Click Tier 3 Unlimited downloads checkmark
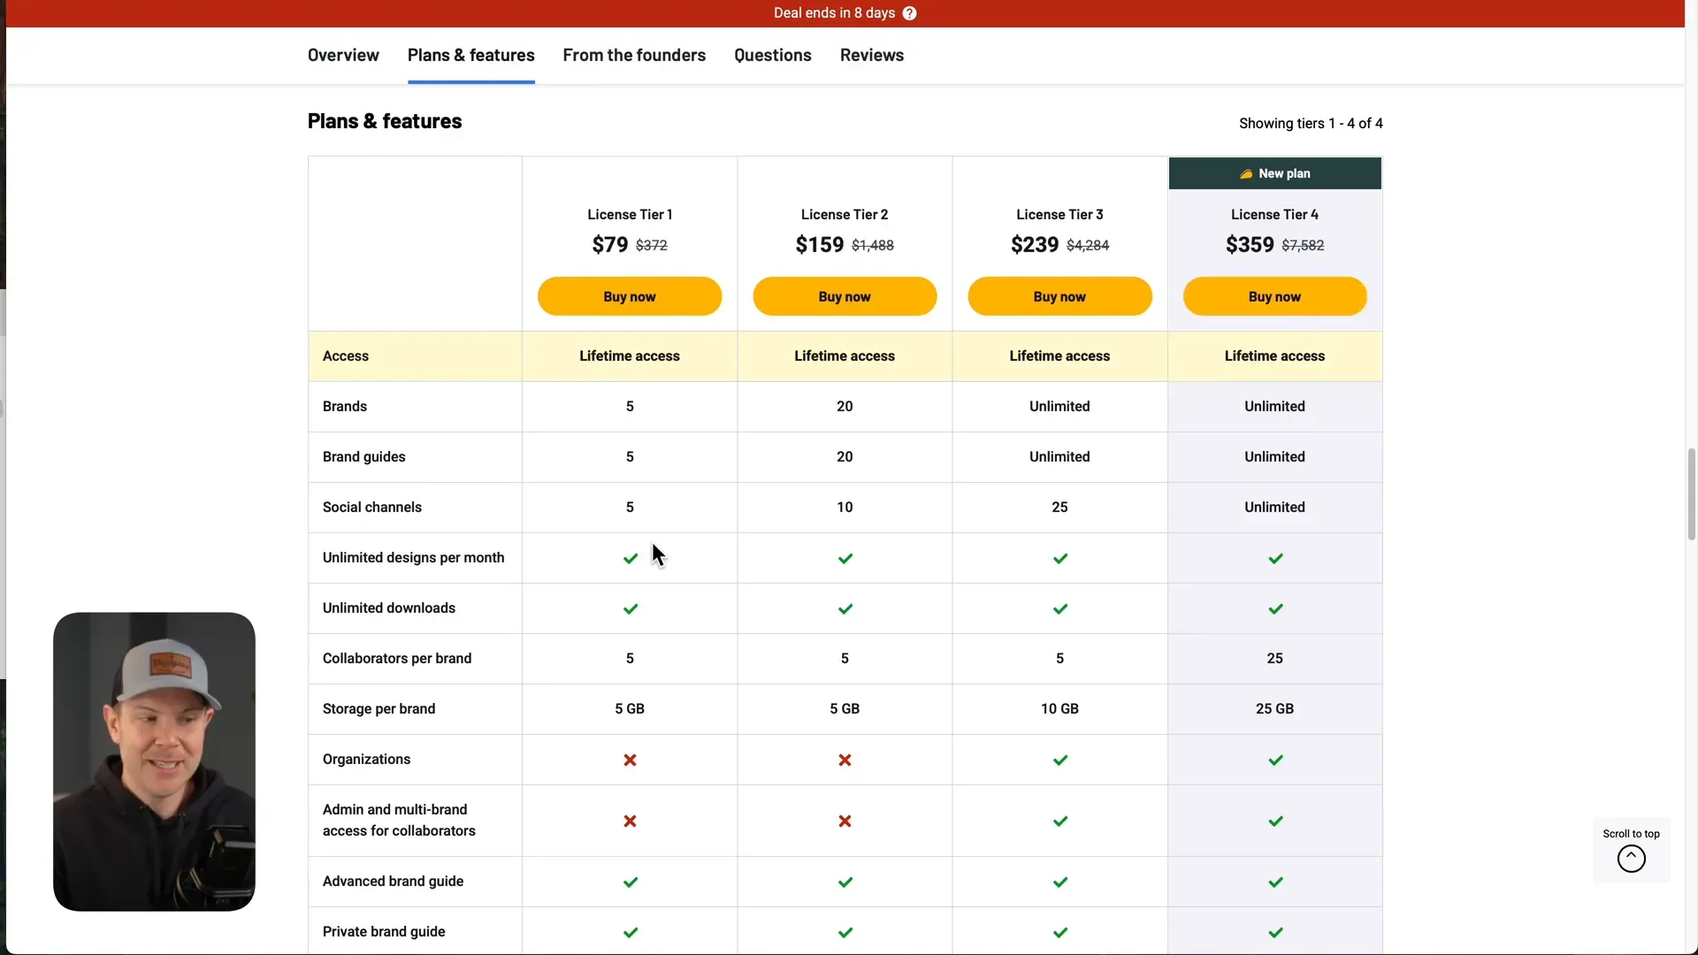 (x=1059, y=609)
